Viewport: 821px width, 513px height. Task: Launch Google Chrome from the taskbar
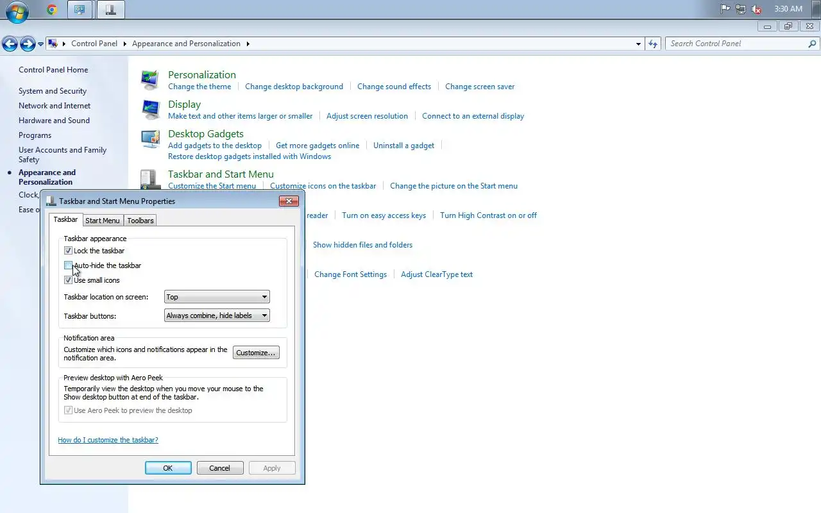click(x=52, y=10)
